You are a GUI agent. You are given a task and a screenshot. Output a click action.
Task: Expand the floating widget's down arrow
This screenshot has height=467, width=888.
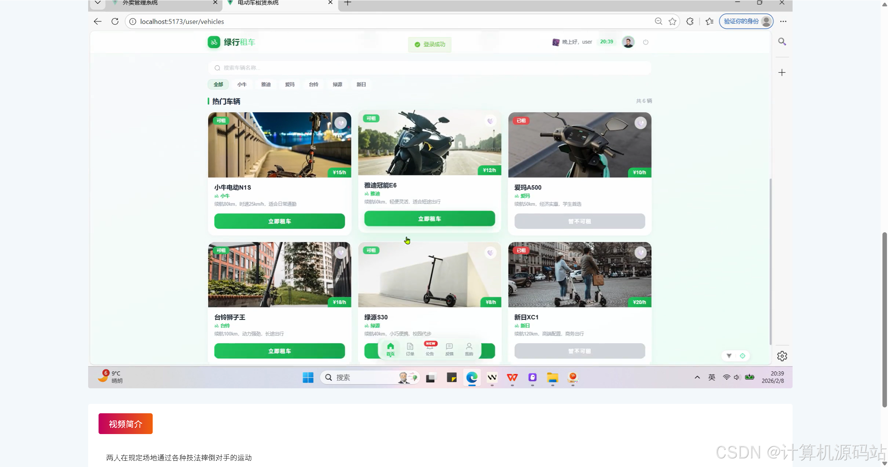[729, 356]
